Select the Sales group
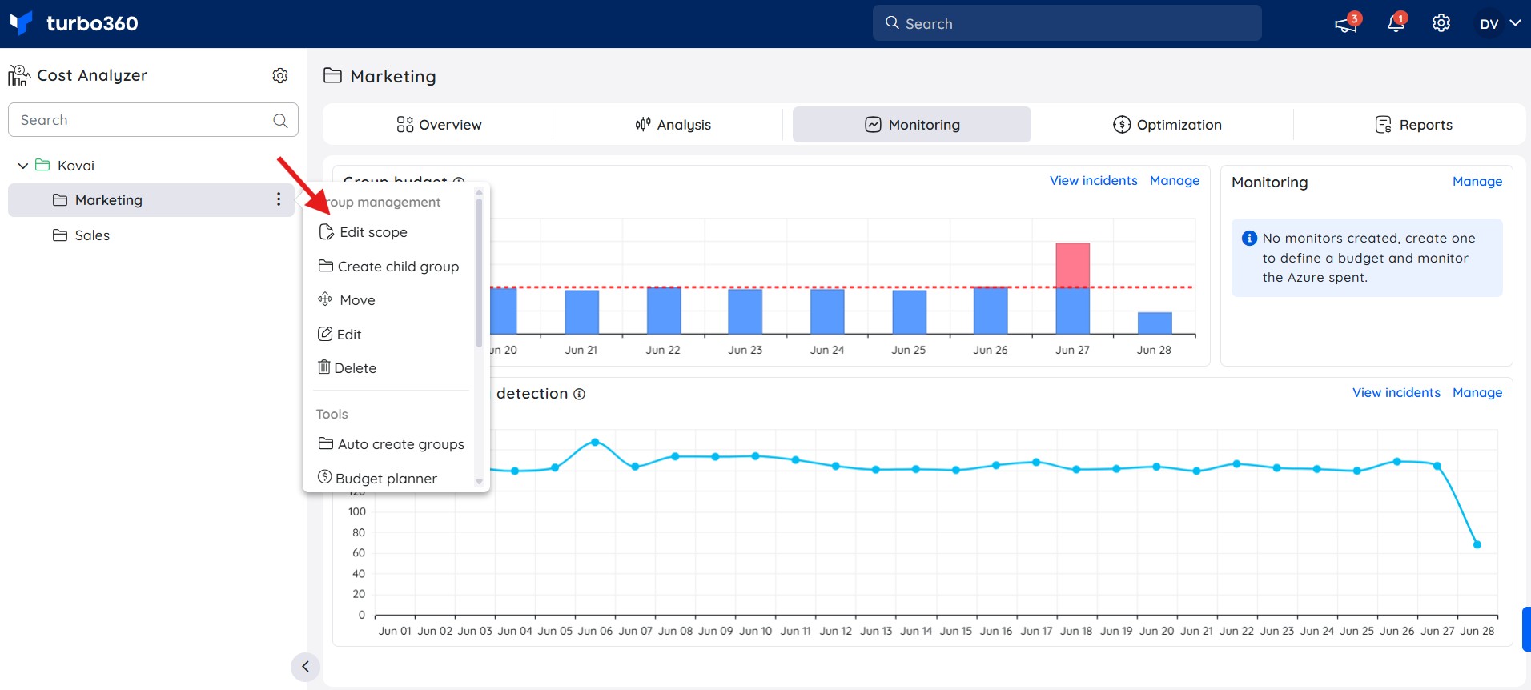The height and width of the screenshot is (690, 1531). pyautogui.click(x=92, y=235)
